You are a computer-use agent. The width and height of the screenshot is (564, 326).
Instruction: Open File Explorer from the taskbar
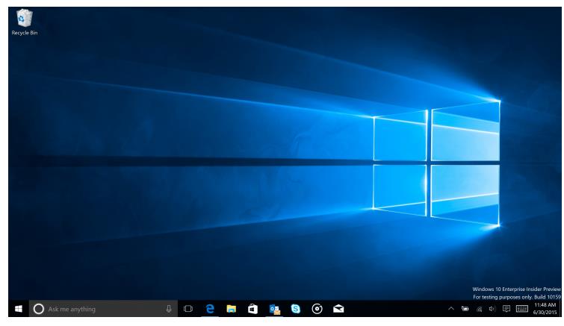click(232, 308)
